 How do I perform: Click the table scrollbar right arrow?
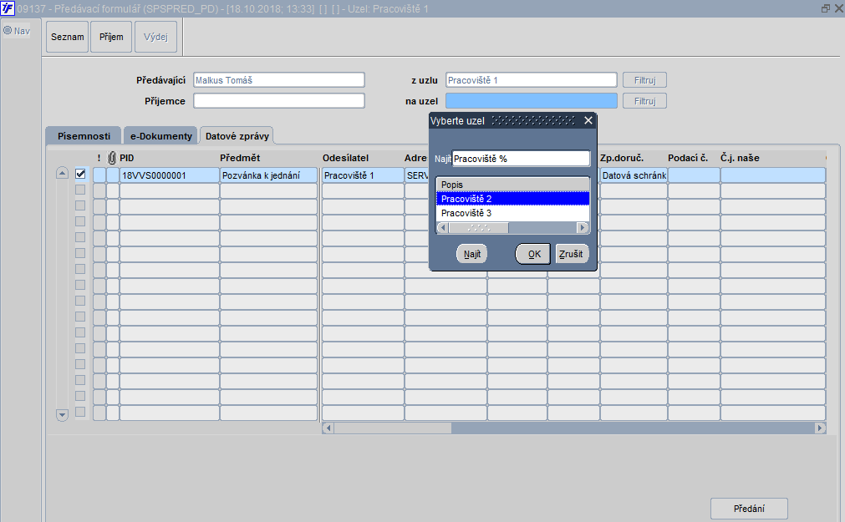point(820,428)
